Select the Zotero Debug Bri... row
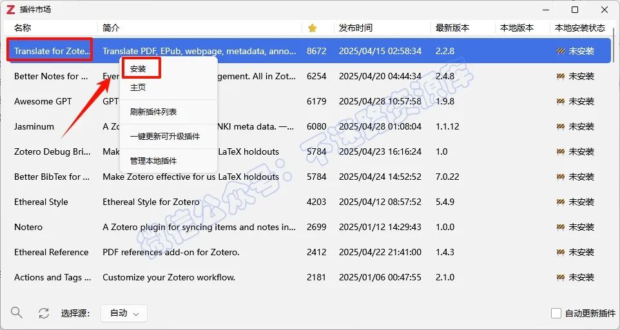 click(308, 151)
